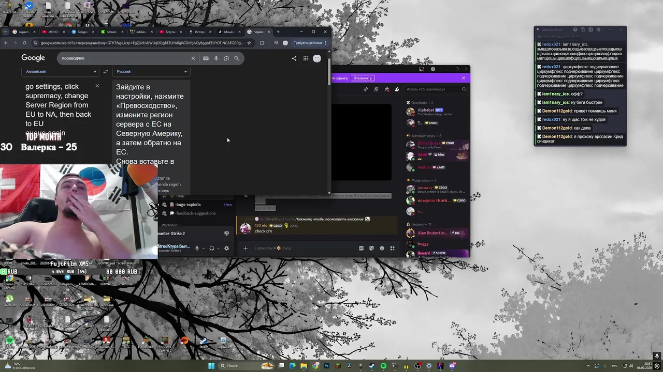Expand Discord microphone input options arrow
The image size is (663, 372).
(203, 249)
